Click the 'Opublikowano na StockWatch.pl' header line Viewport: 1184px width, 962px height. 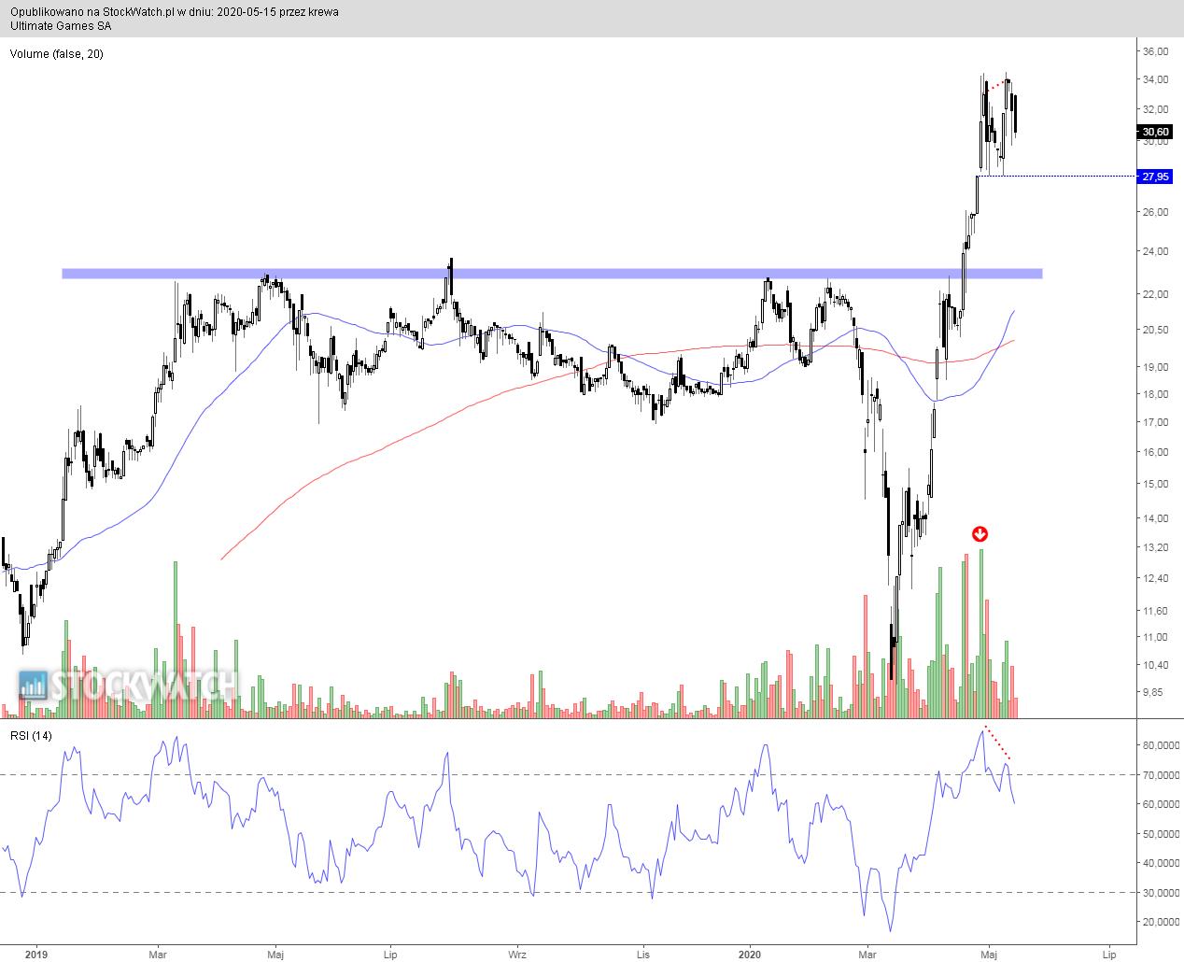pos(175,12)
